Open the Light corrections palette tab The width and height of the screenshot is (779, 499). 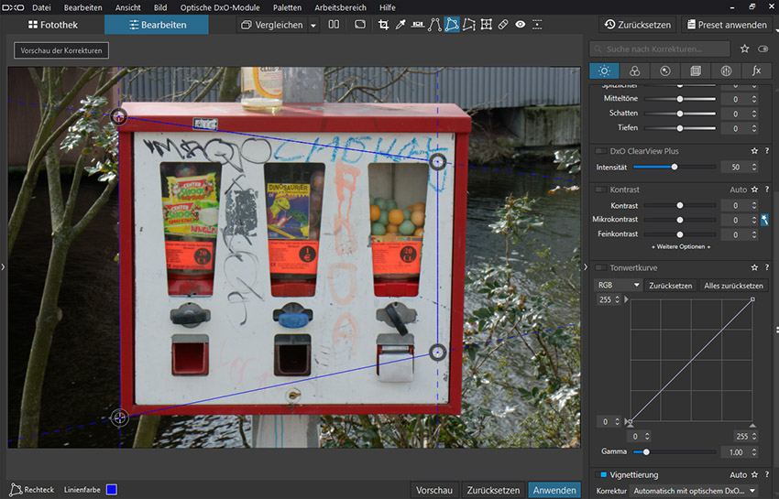(603, 71)
